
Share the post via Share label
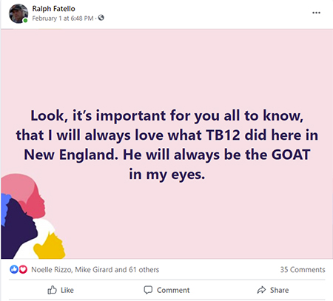pos(279,290)
